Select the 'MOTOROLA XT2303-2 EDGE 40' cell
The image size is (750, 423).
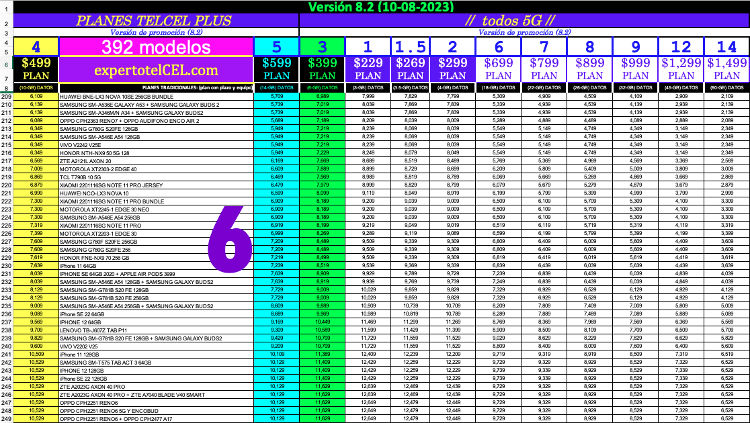(156, 169)
